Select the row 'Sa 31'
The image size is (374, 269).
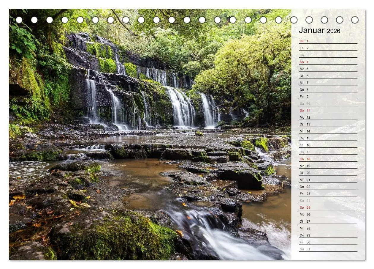[328, 249]
